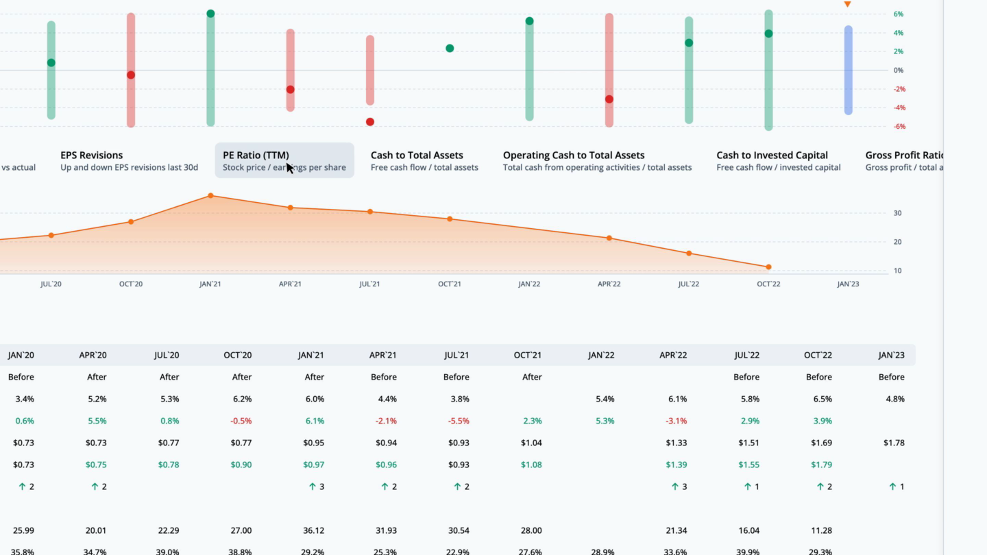Viewport: 987px width, 555px height.
Task: Choose the Cash to Invested Capital metric
Action: click(778, 160)
